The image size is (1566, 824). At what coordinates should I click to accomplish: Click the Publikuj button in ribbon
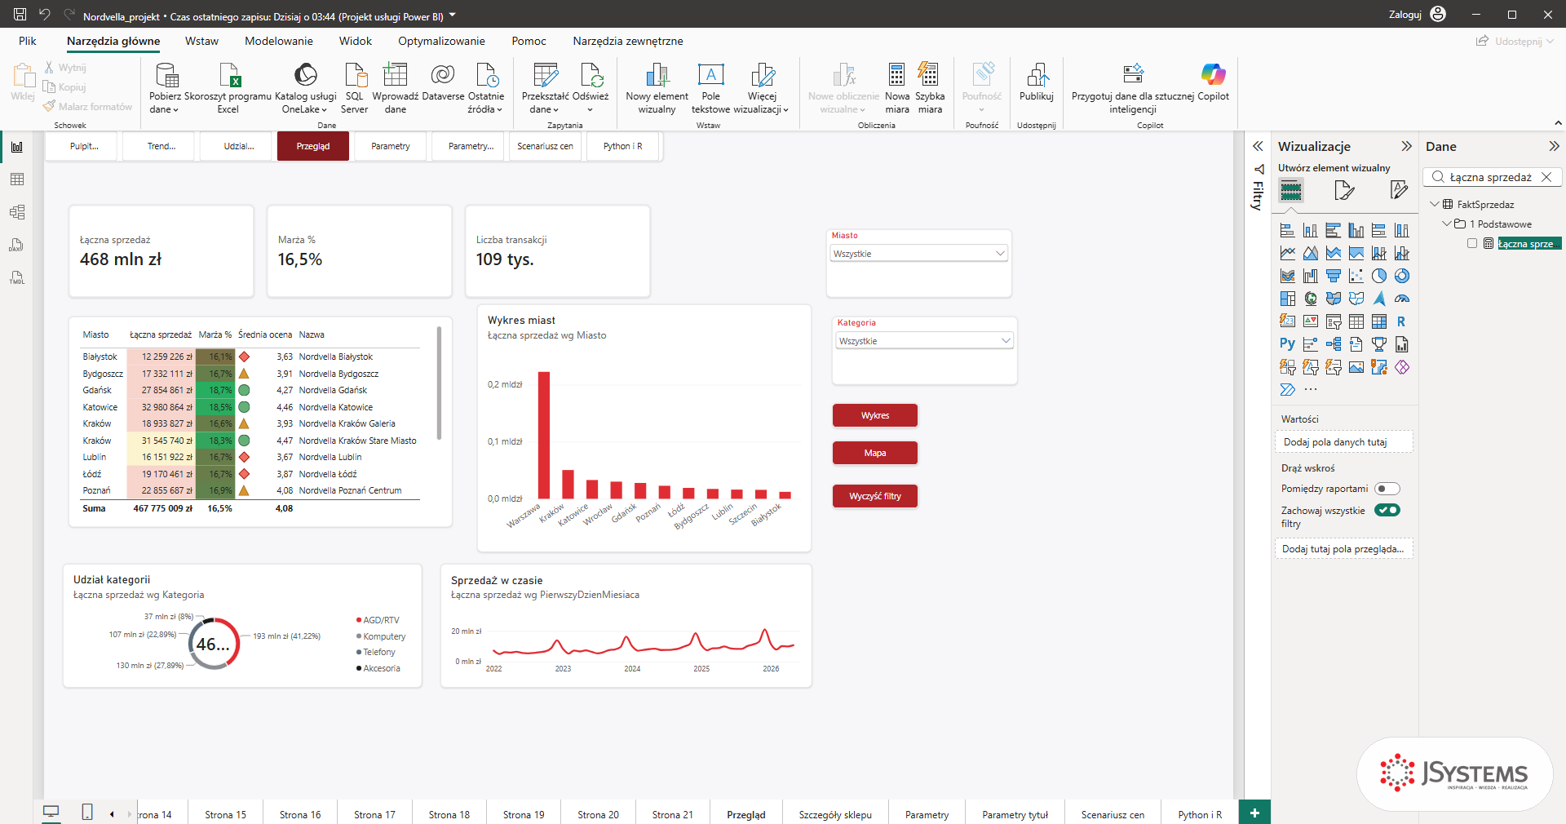click(1037, 82)
